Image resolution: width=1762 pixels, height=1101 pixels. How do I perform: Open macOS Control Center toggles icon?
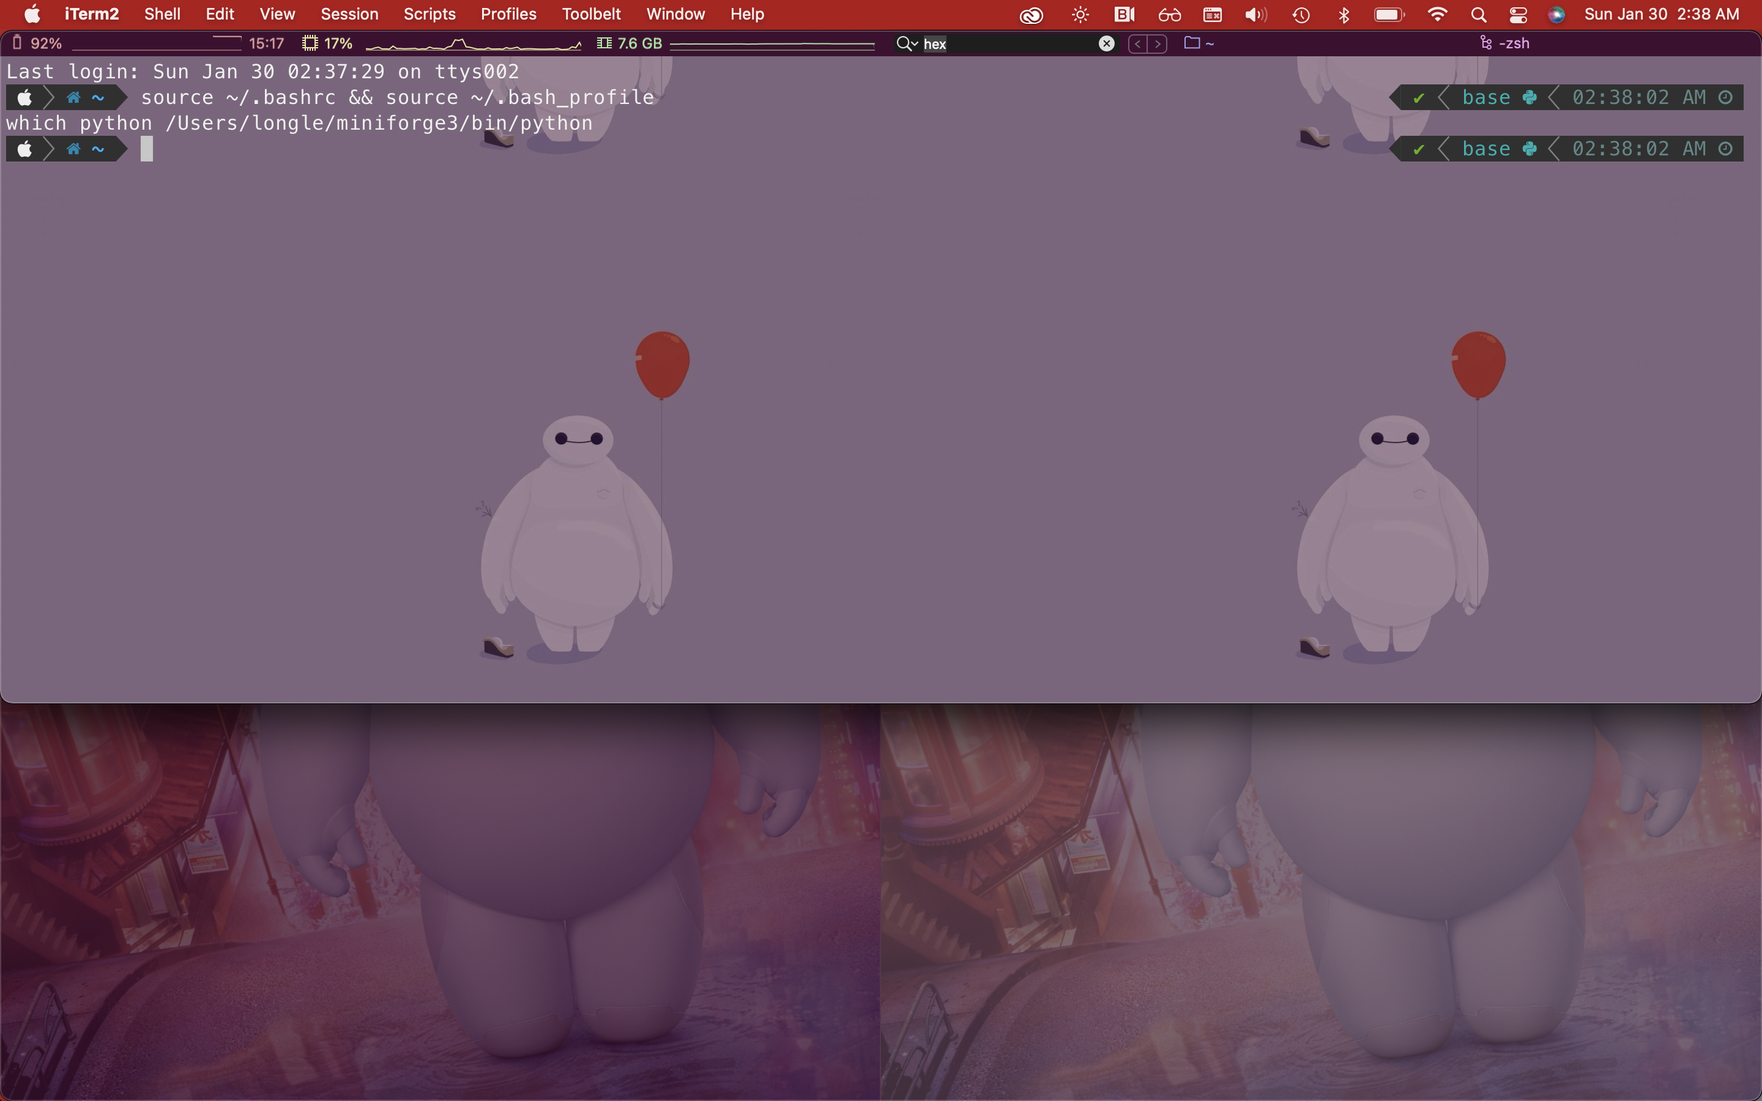coord(1518,15)
